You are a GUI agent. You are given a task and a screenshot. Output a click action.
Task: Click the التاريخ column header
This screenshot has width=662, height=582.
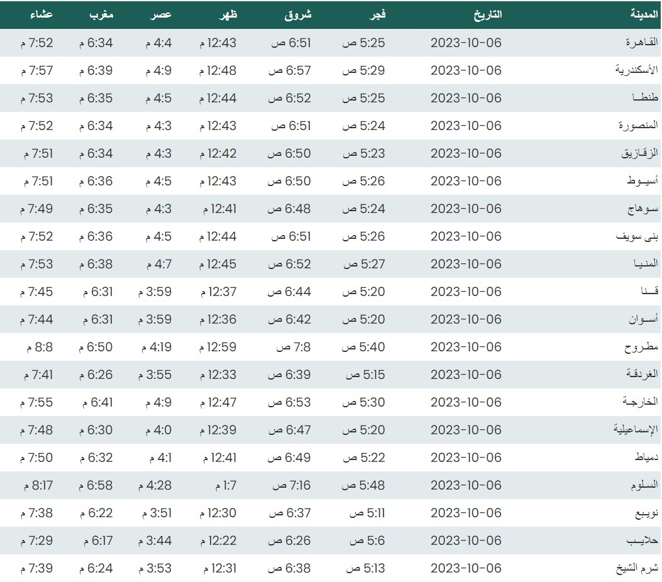487,14
